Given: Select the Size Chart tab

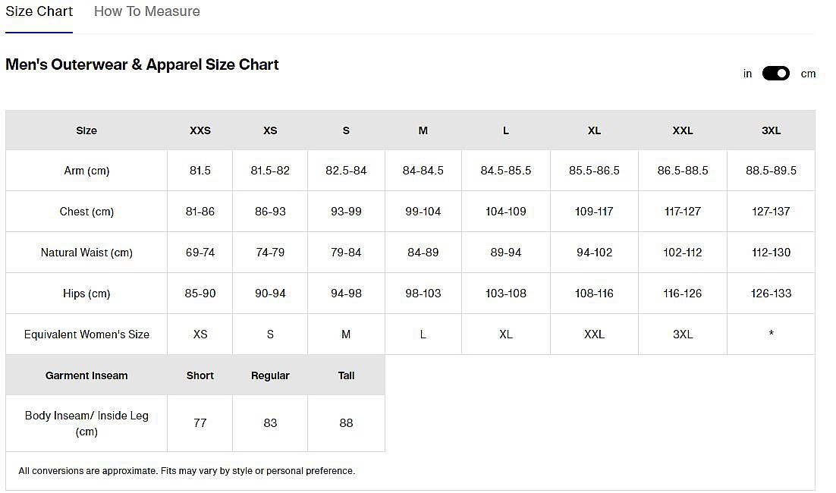Looking at the screenshot, I should [39, 11].
